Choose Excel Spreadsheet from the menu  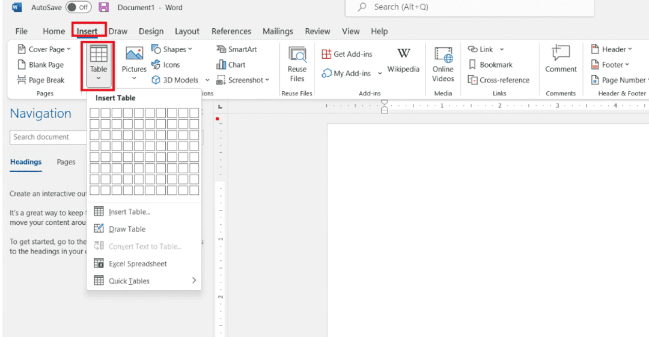(x=144, y=263)
